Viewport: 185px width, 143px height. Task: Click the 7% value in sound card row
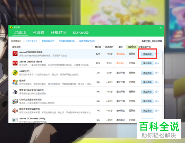pos(98,111)
